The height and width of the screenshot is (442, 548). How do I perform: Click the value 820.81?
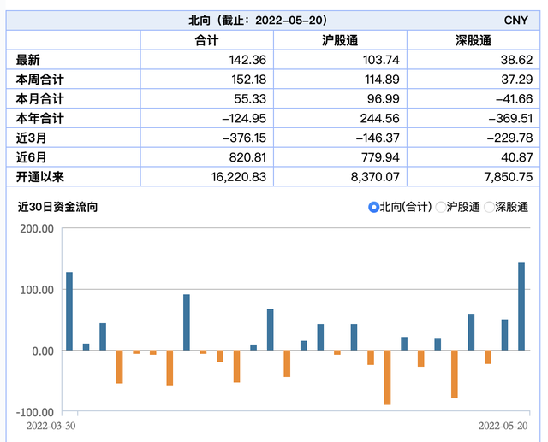point(247,157)
